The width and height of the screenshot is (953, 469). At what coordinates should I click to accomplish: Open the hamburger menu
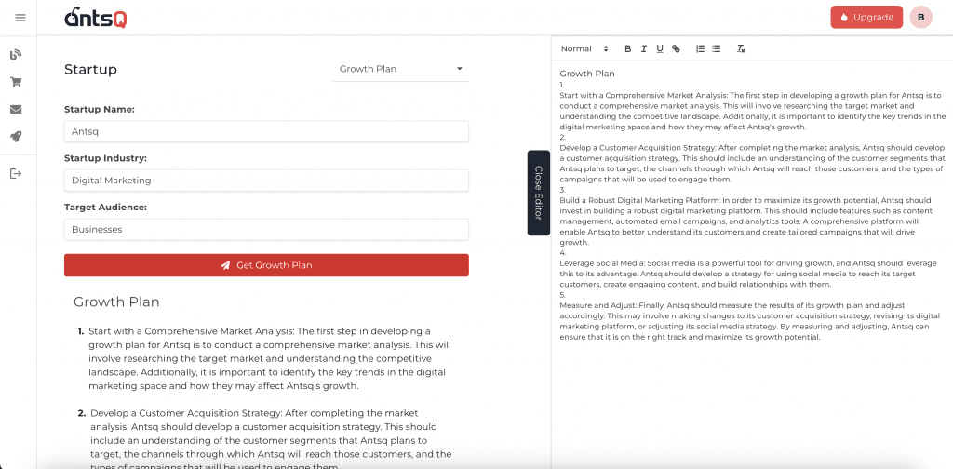coord(20,18)
